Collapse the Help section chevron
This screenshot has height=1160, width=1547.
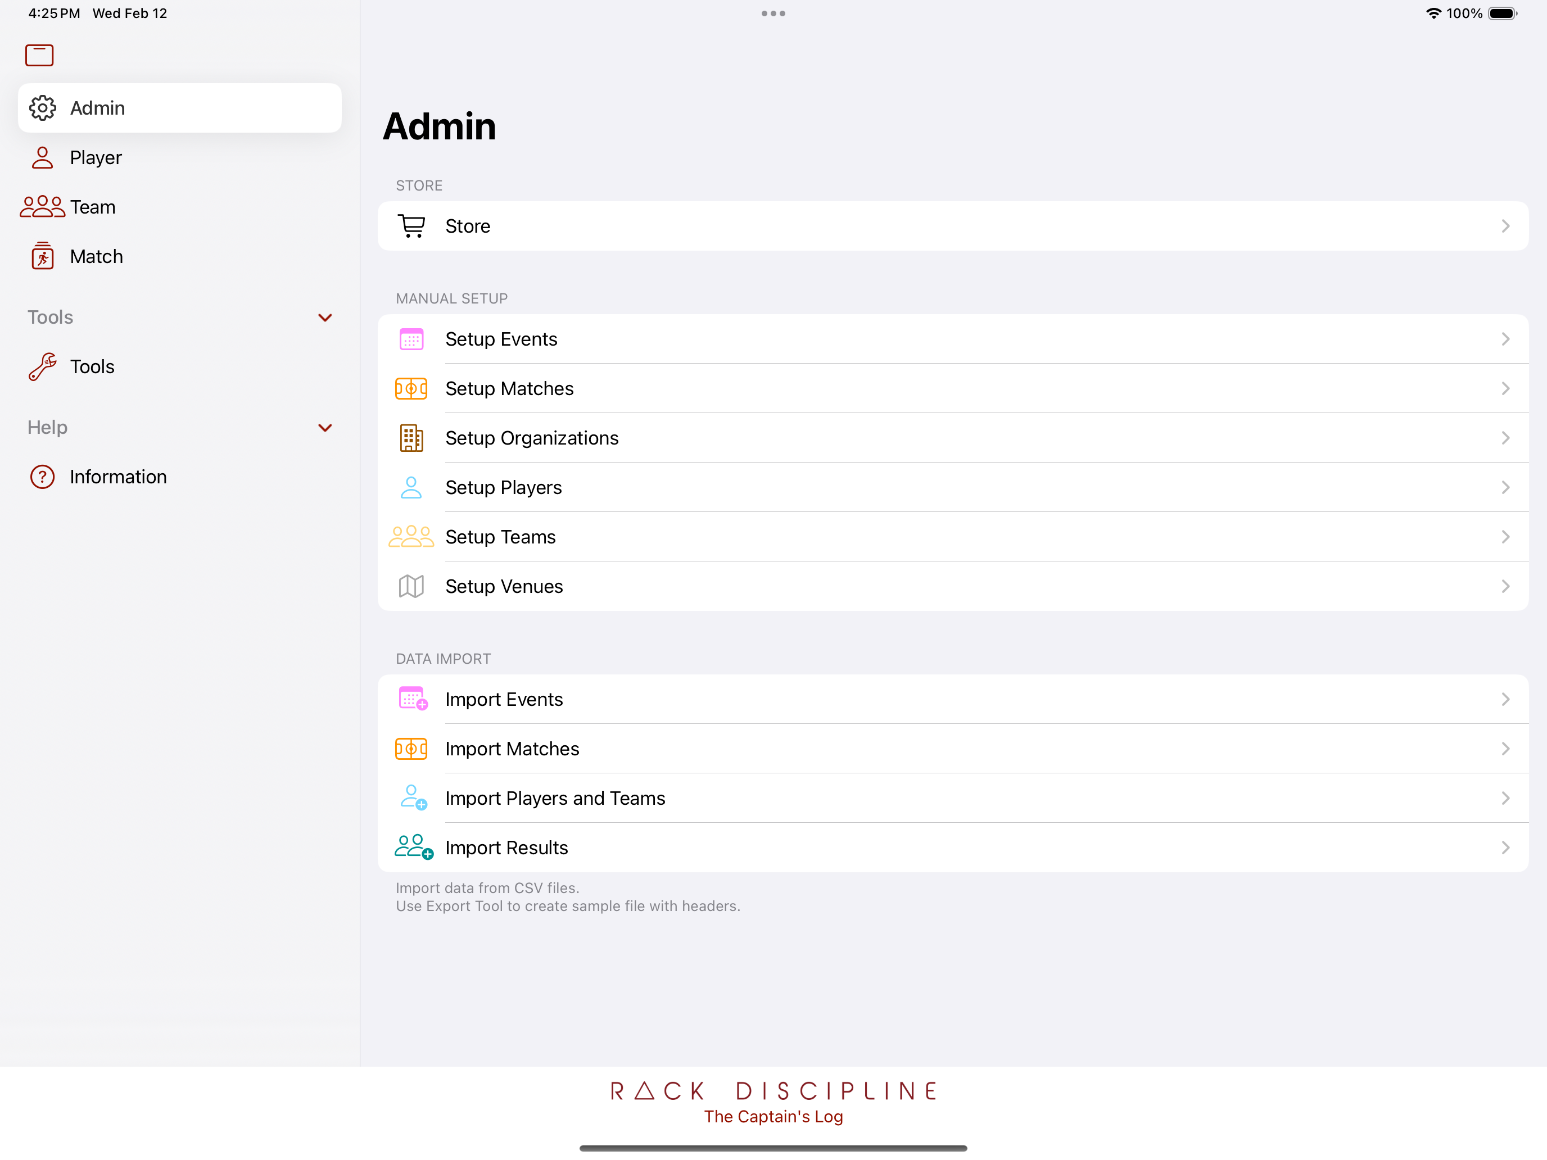click(x=325, y=427)
